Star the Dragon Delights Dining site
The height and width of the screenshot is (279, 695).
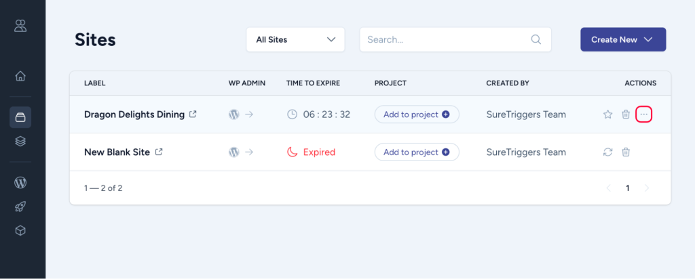(x=607, y=114)
